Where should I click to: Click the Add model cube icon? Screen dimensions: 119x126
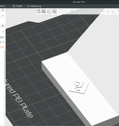(38, 11)
